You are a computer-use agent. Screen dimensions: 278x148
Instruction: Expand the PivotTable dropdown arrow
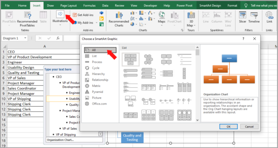(x=9, y=25)
